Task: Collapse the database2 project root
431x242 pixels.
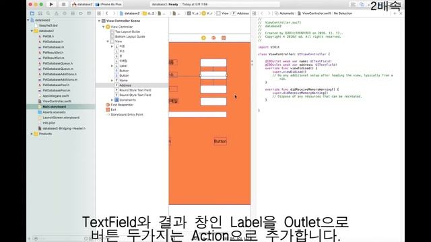Action: 28,20
